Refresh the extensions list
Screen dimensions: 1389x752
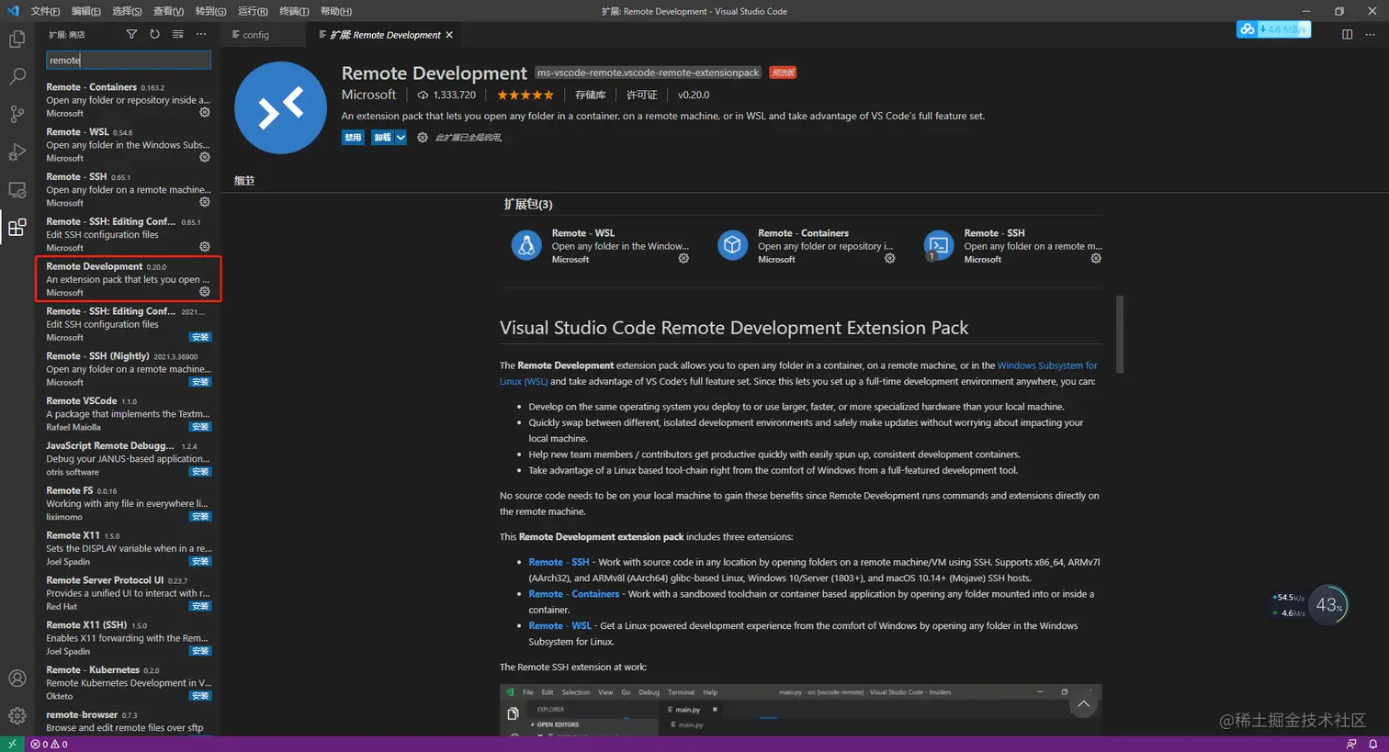point(154,35)
